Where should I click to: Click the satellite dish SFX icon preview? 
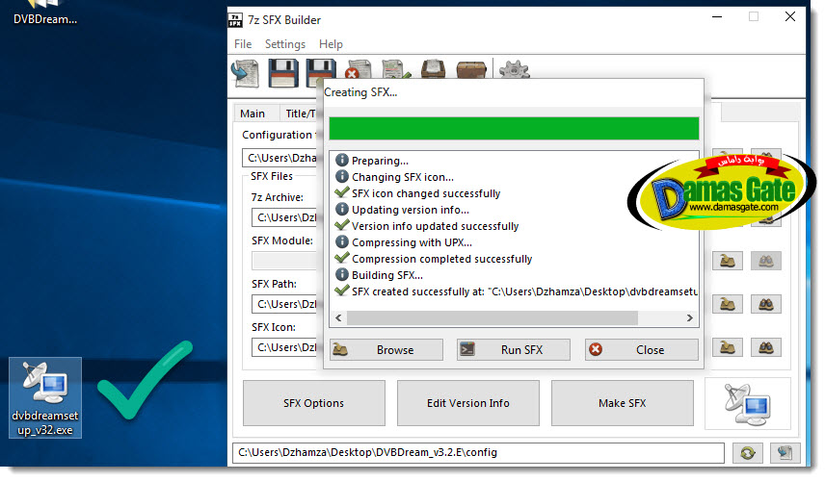[x=747, y=403]
